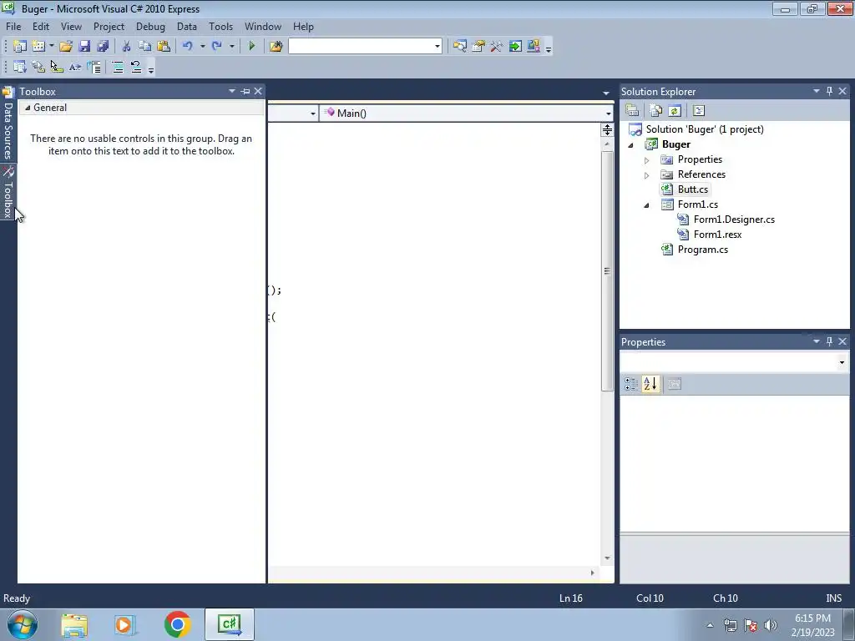This screenshot has width=855, height=641.
Task: Click the Add New Item toolbar icon
Action: (x=38, y=47)
